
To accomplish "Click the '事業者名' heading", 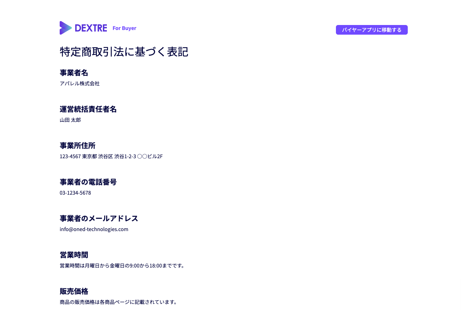I will [x=74, y=73].
